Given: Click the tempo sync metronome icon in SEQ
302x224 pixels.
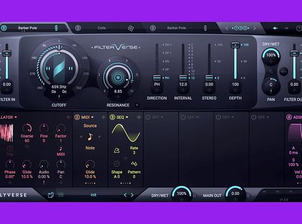Looking at the screenshot, I should (x=116, y=150).
